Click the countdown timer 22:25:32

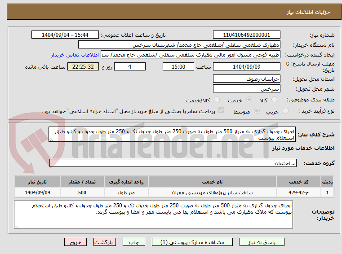83,66
